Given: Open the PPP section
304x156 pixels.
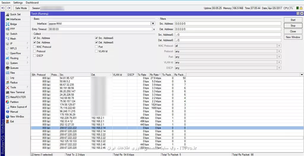Looking at the screenshot, I should 12,29.
